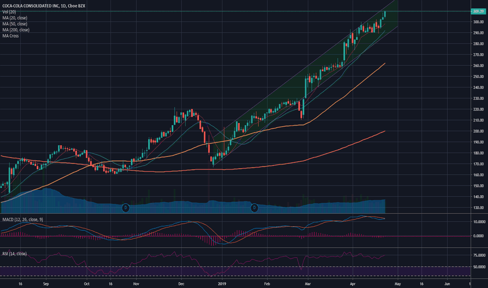The image size is (488, 288).
Task: Click the Mar label on time axis
Action: [308, 284]
